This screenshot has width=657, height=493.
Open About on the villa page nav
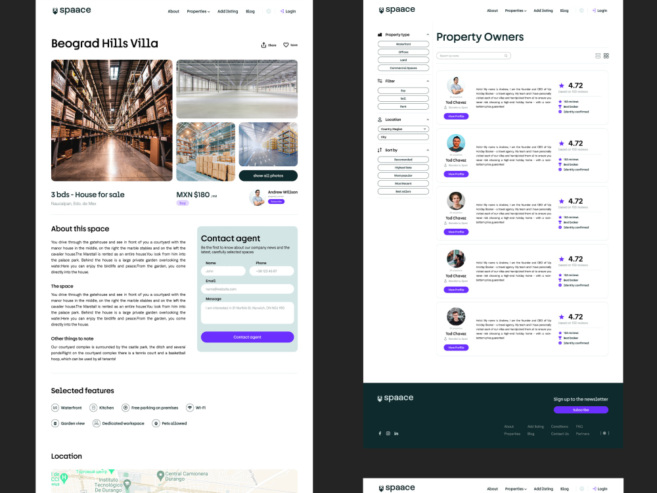173,11
